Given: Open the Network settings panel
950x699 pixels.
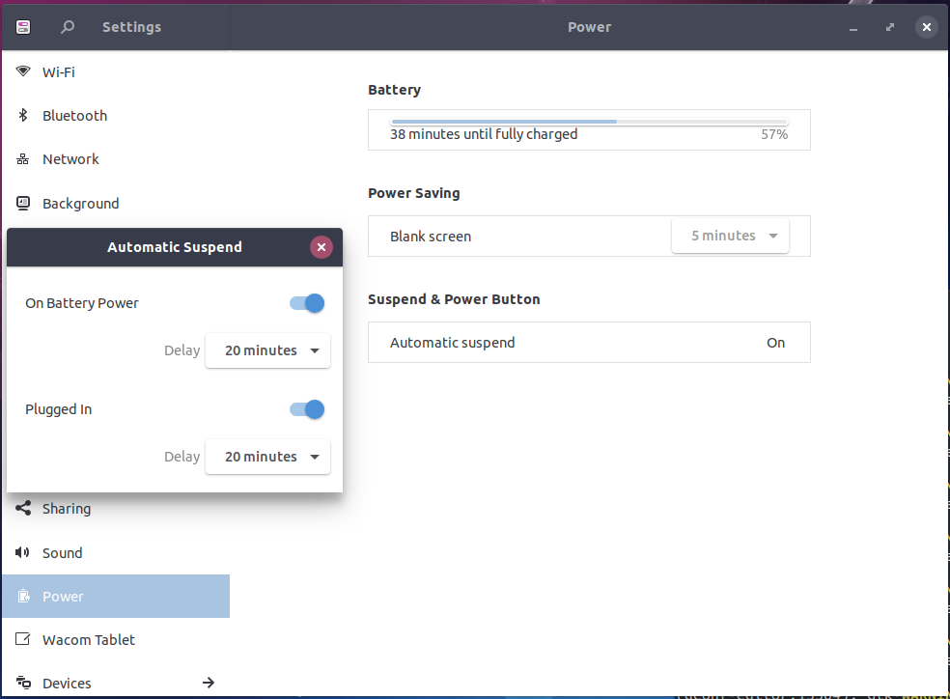Looking at the screenshot, I should point(116,159).
